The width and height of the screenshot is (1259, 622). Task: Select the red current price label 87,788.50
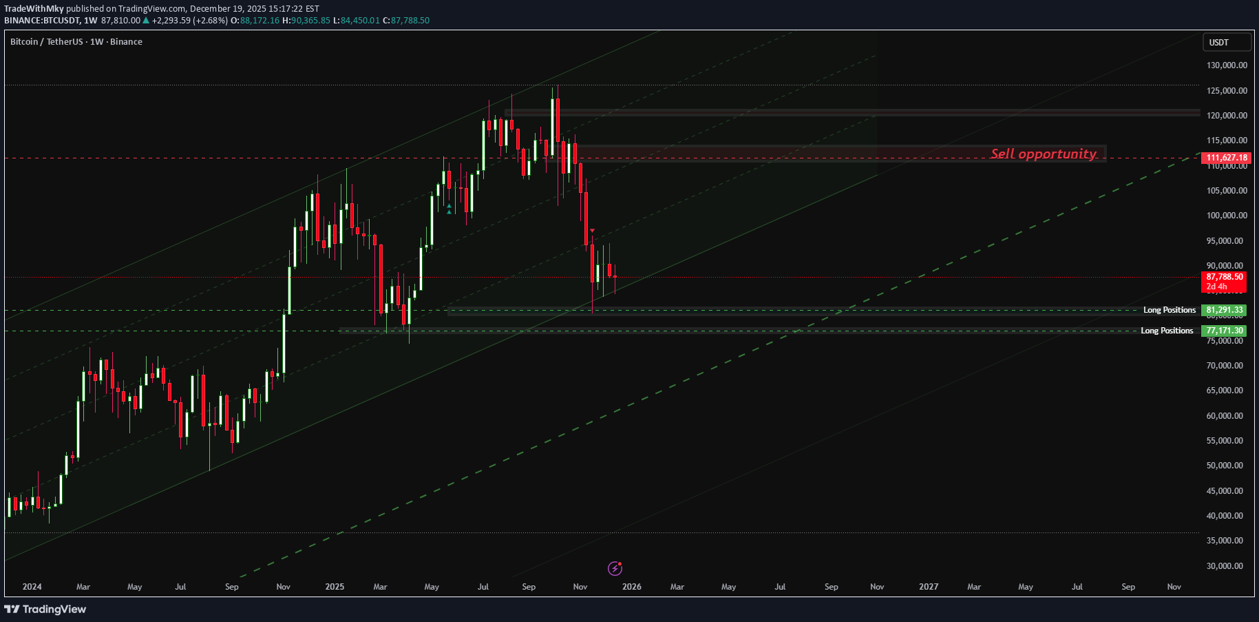(1224, 278)
